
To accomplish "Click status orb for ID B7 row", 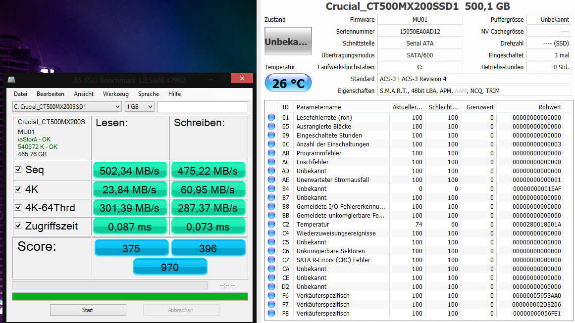I will (x=271, y=197).
